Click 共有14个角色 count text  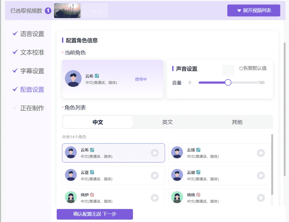point(74,137)
